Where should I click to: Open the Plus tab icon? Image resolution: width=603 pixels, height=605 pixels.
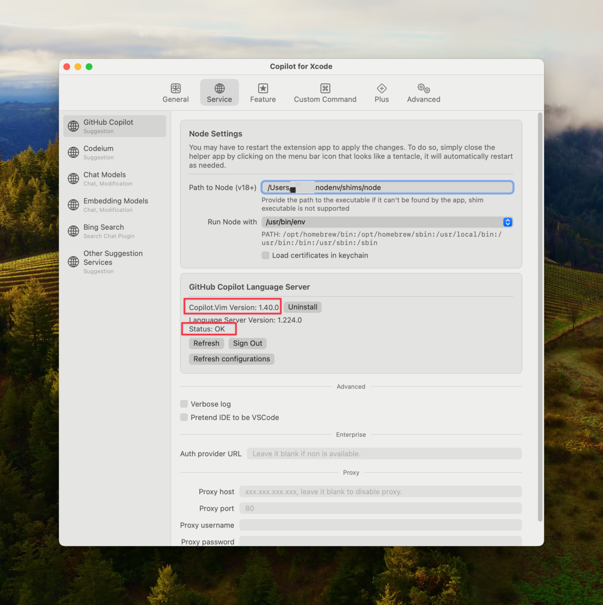(382, 88)
